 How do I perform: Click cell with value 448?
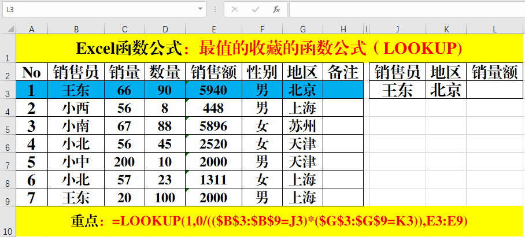point(213,108)
